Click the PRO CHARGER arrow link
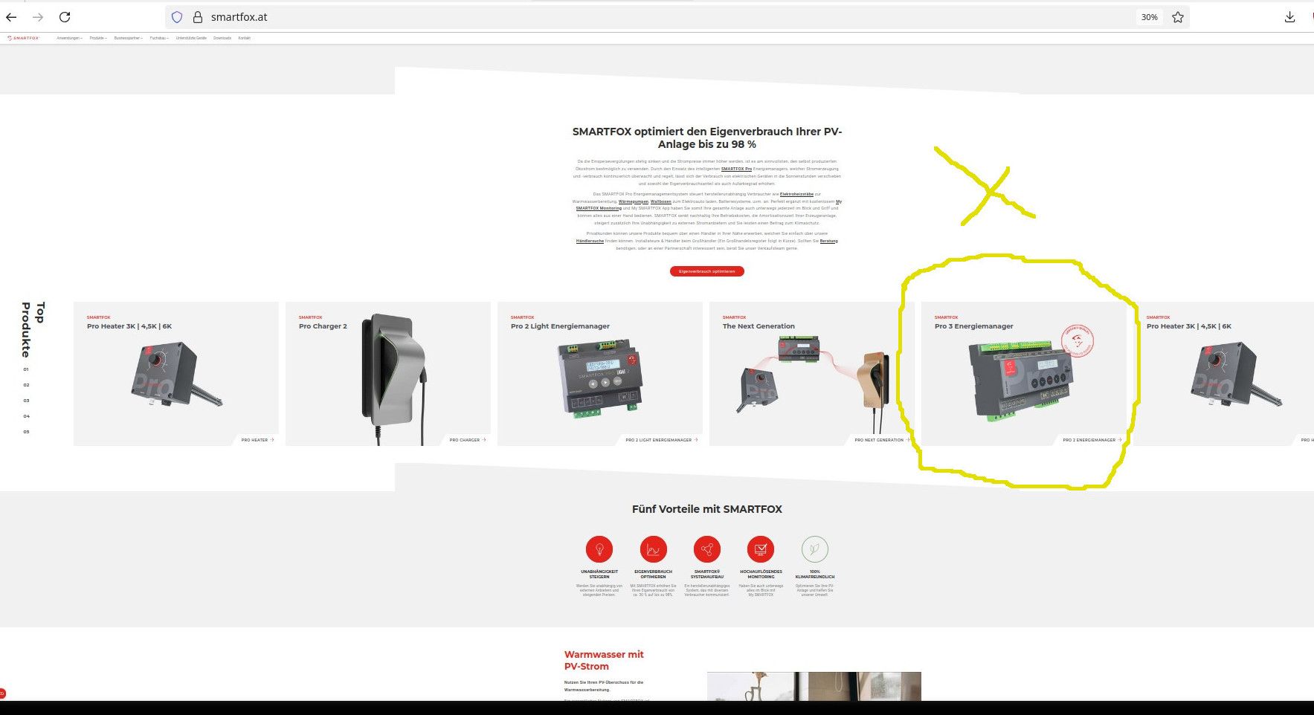This screenshot has width=1314, height=715. tap(468, 440)
